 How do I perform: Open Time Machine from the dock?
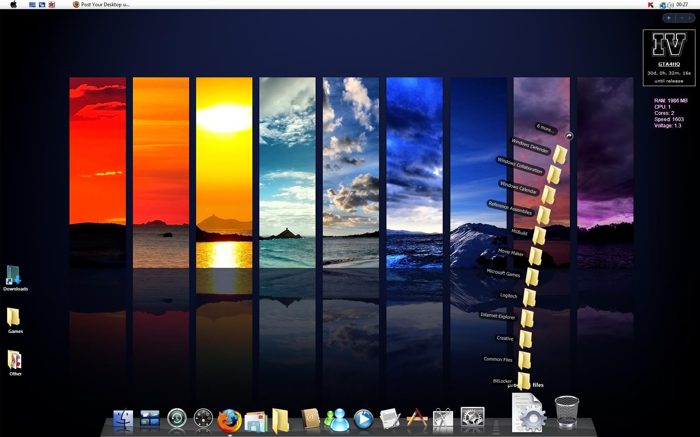[177, 419]
